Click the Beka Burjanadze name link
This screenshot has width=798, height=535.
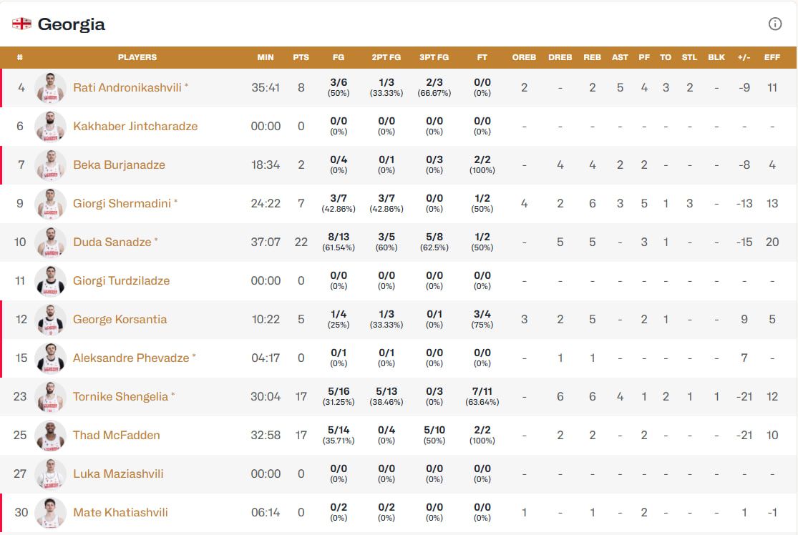119,165
